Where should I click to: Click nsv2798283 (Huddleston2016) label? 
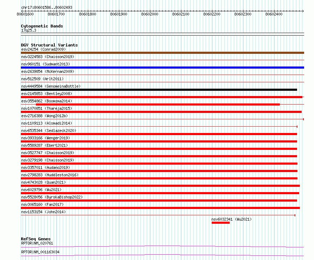pyautogui.click(x=50, y=175)
